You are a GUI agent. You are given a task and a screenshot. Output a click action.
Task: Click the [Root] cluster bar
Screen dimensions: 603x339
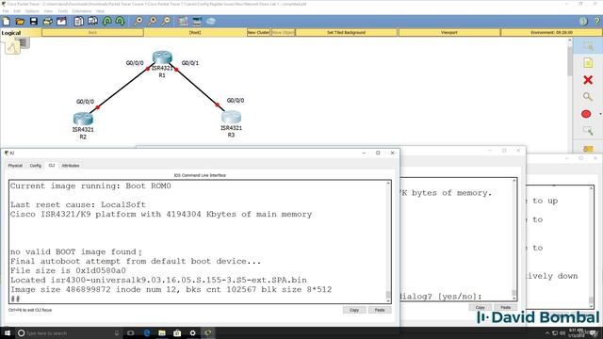(195, 33)
